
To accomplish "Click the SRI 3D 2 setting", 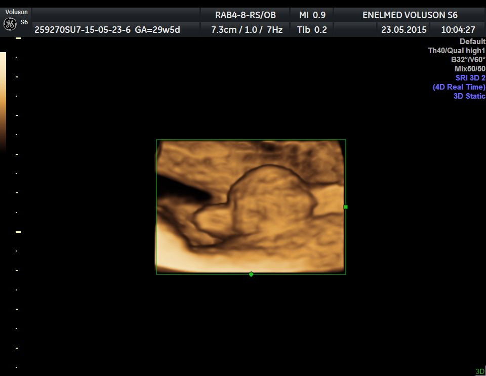I will (470, 78).
